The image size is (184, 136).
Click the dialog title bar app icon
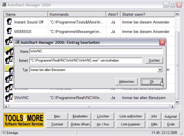[17, 42]
